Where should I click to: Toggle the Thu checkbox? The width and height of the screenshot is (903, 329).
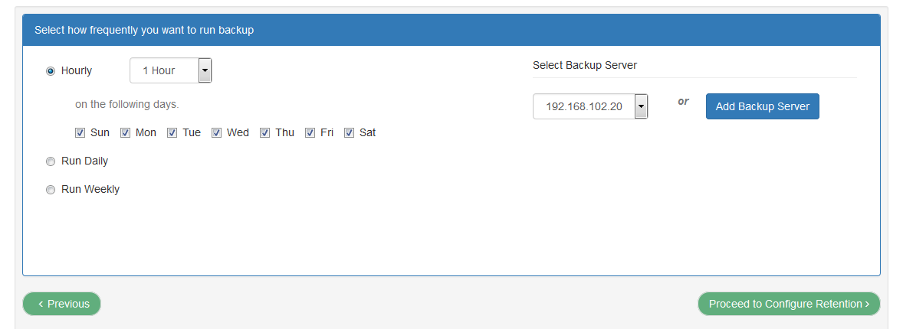click(x=264, y=133)
